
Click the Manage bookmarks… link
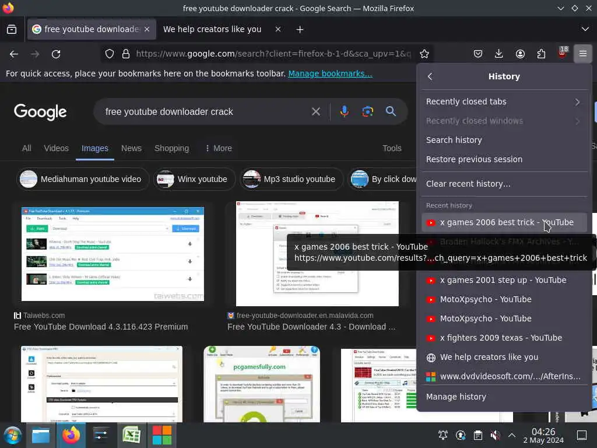[x=330, y=73]
